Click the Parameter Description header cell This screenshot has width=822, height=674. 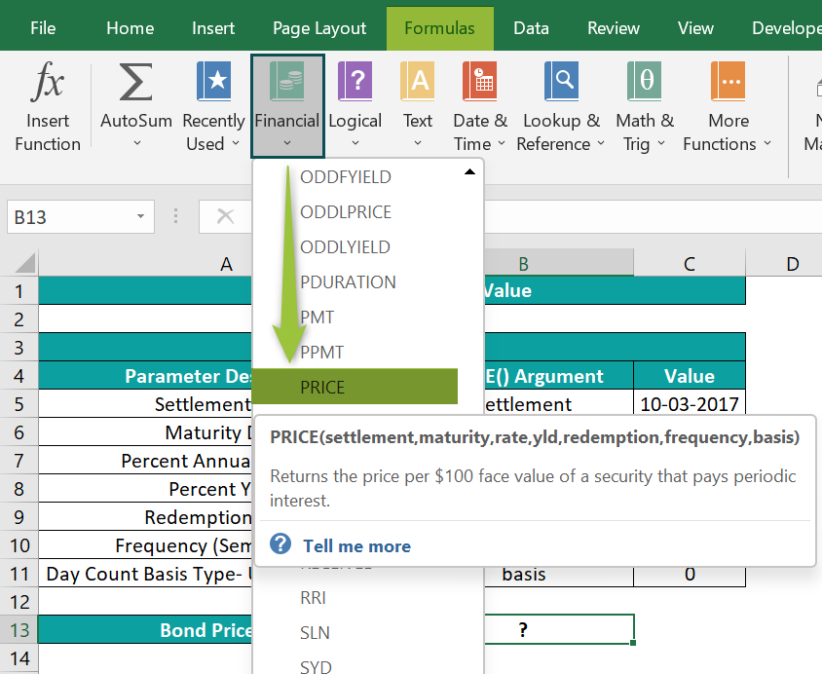point(145,375)
